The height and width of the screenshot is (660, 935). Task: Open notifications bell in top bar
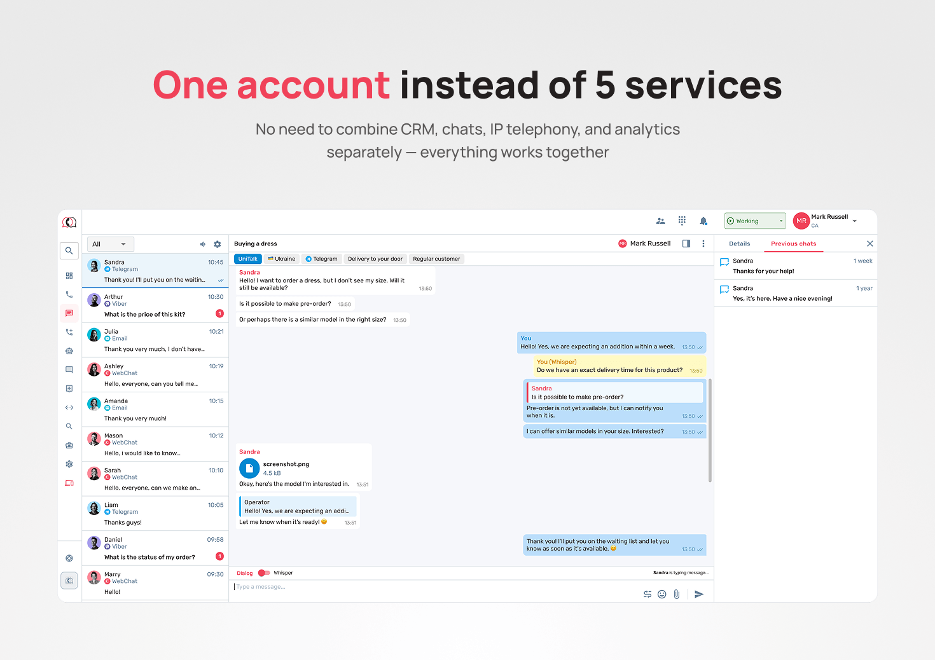(x=703, y=221)
